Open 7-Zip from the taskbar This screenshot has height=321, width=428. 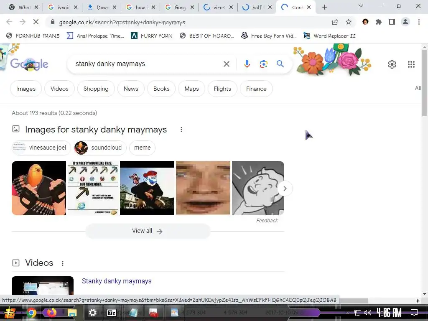pyautogui.click(x=111, y=313)
